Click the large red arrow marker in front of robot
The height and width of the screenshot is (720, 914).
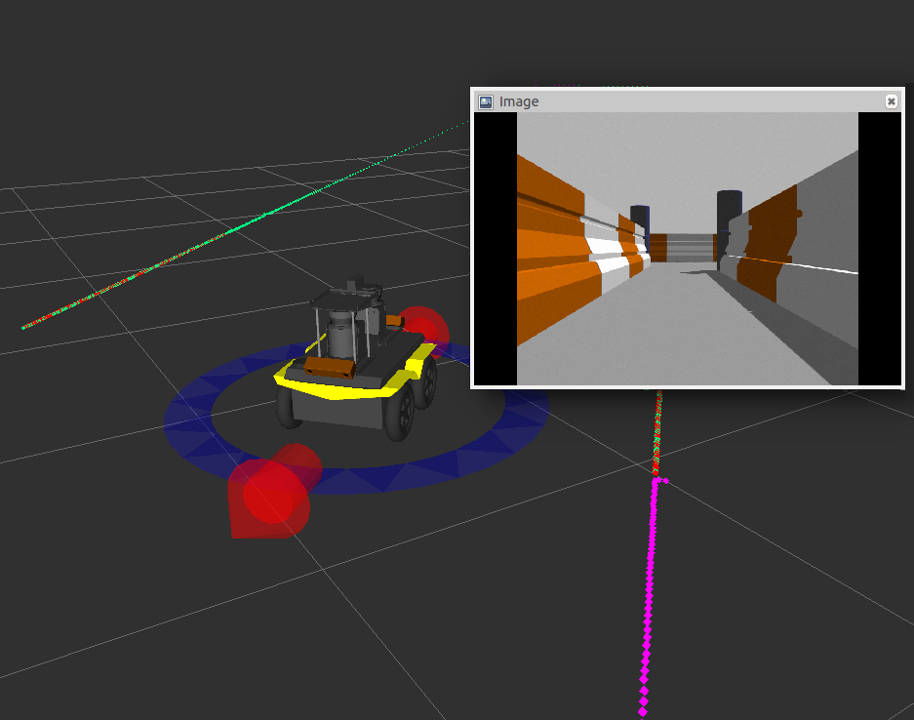(x=268, y=500)
